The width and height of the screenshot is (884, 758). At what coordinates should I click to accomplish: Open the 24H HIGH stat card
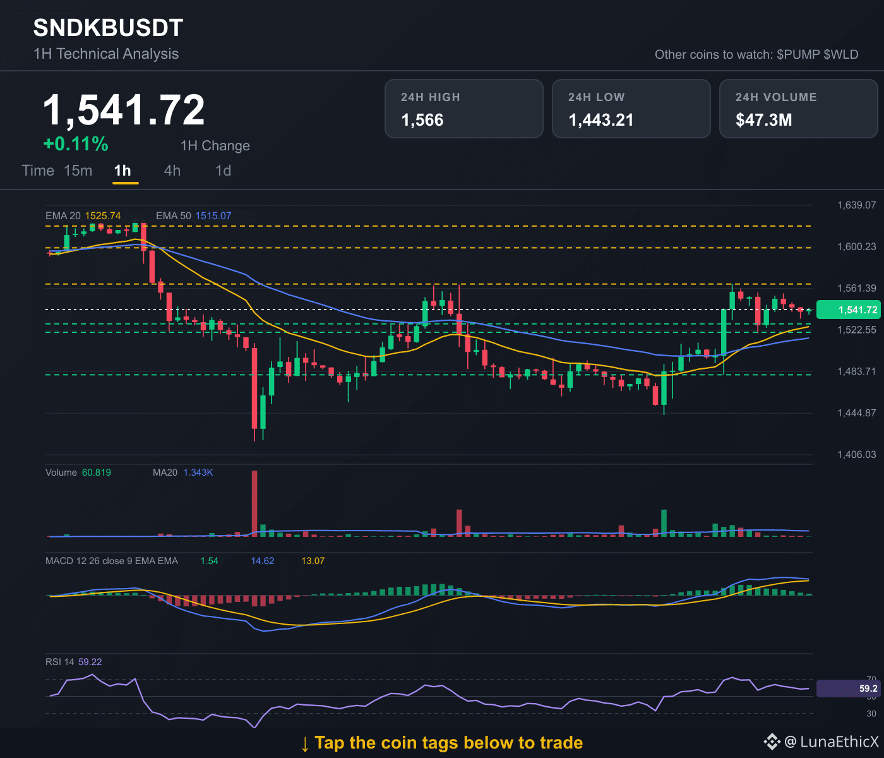pyautogui.click(x=464, y=109)
